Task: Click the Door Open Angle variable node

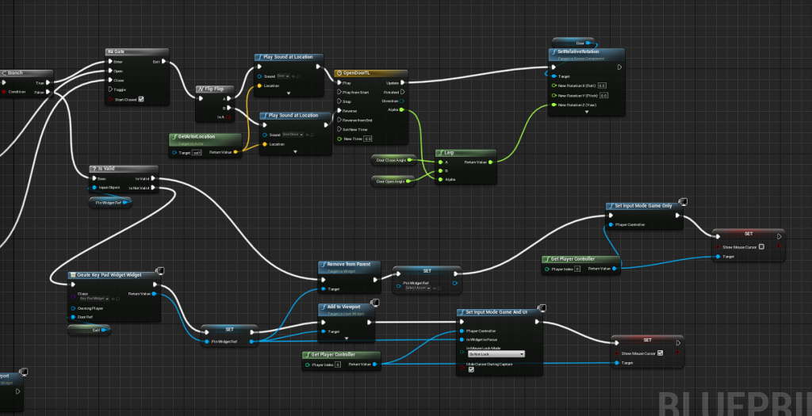Action: click(390, 181)
